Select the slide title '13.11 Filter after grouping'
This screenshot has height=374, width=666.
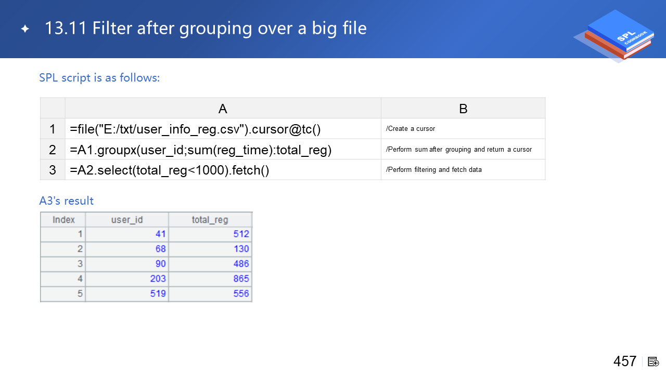(x=206, y=28)
